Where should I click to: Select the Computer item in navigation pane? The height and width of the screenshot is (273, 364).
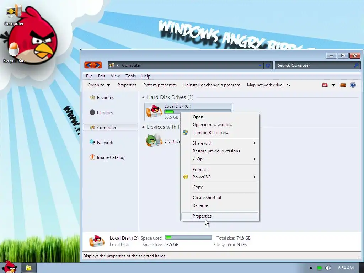111,128
